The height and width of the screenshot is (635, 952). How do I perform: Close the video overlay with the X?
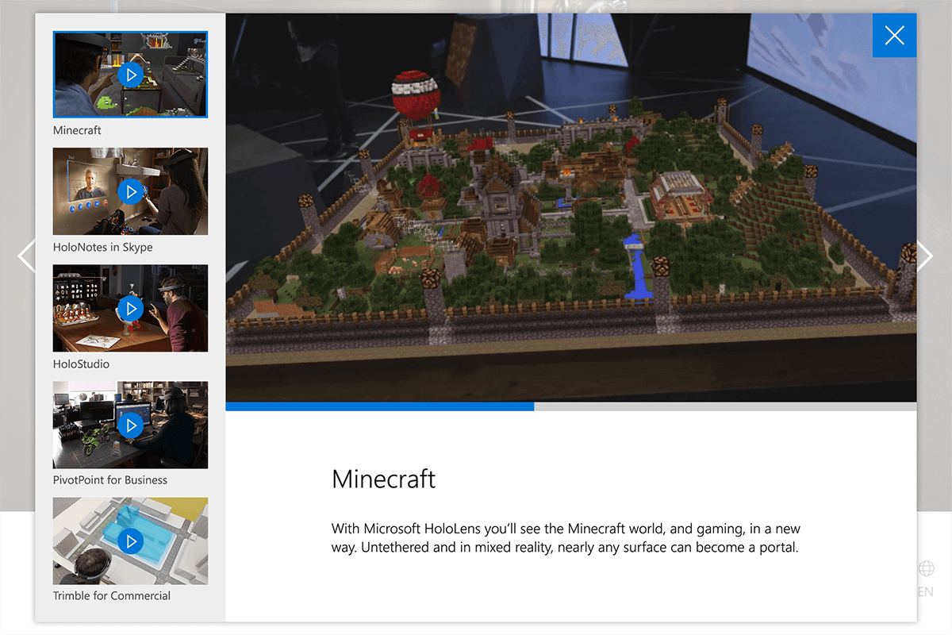[894, 35]
